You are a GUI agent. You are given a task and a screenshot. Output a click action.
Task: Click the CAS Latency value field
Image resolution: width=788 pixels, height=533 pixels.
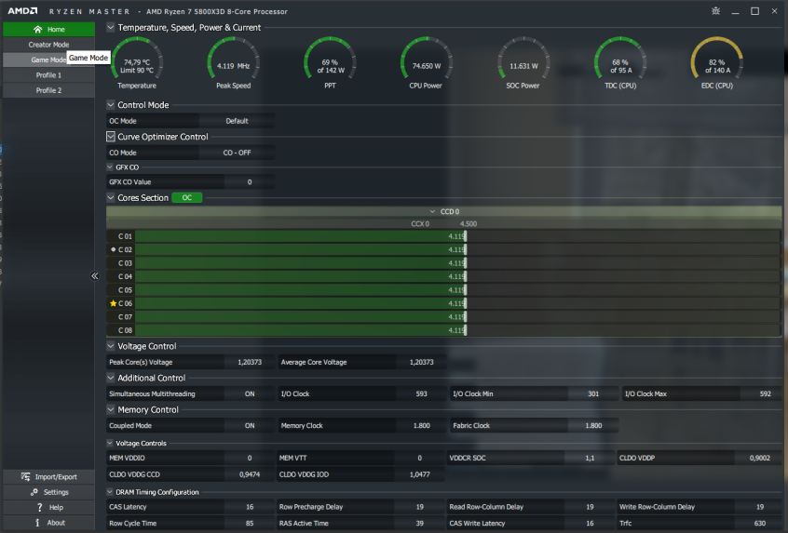point(250,507)
